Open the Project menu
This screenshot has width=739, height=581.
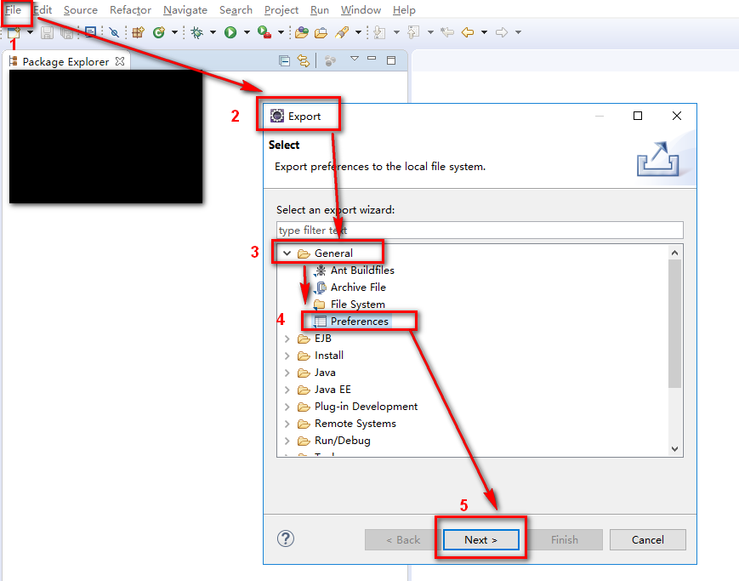281,10
